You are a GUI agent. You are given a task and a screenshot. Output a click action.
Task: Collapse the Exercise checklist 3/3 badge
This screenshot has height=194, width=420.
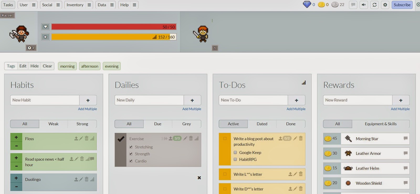click(177, 138)
